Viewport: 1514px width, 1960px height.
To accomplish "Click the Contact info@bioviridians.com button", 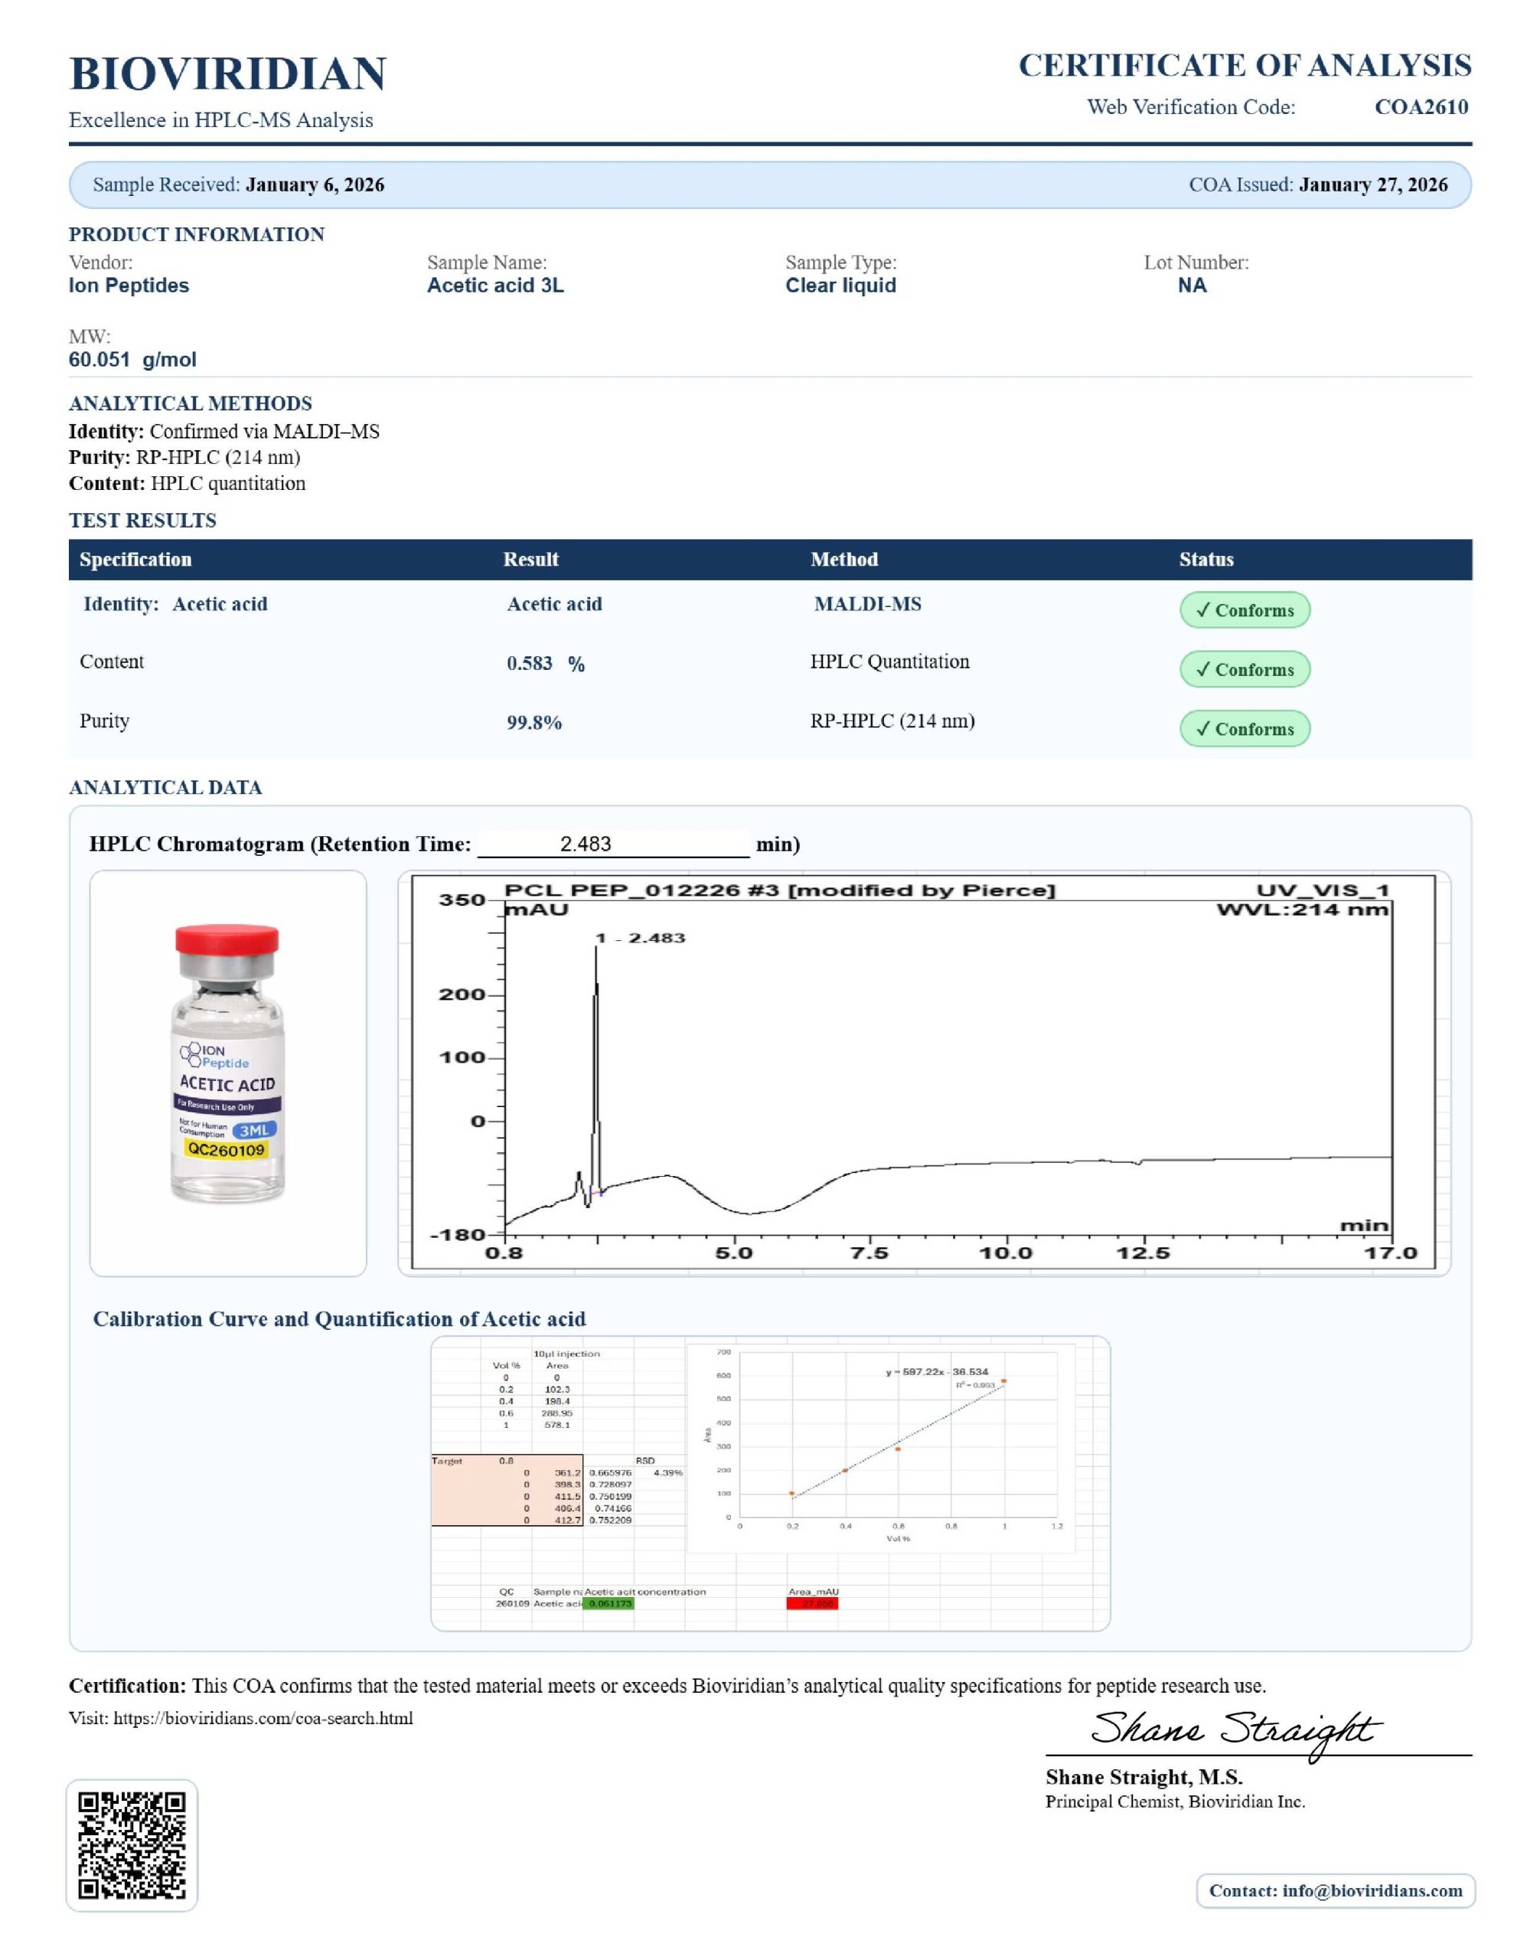I will (1335, 1891).
